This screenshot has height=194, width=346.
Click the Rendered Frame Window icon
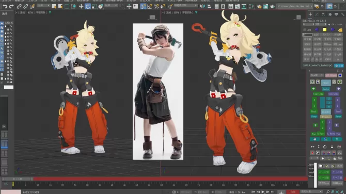pos(265,7)
